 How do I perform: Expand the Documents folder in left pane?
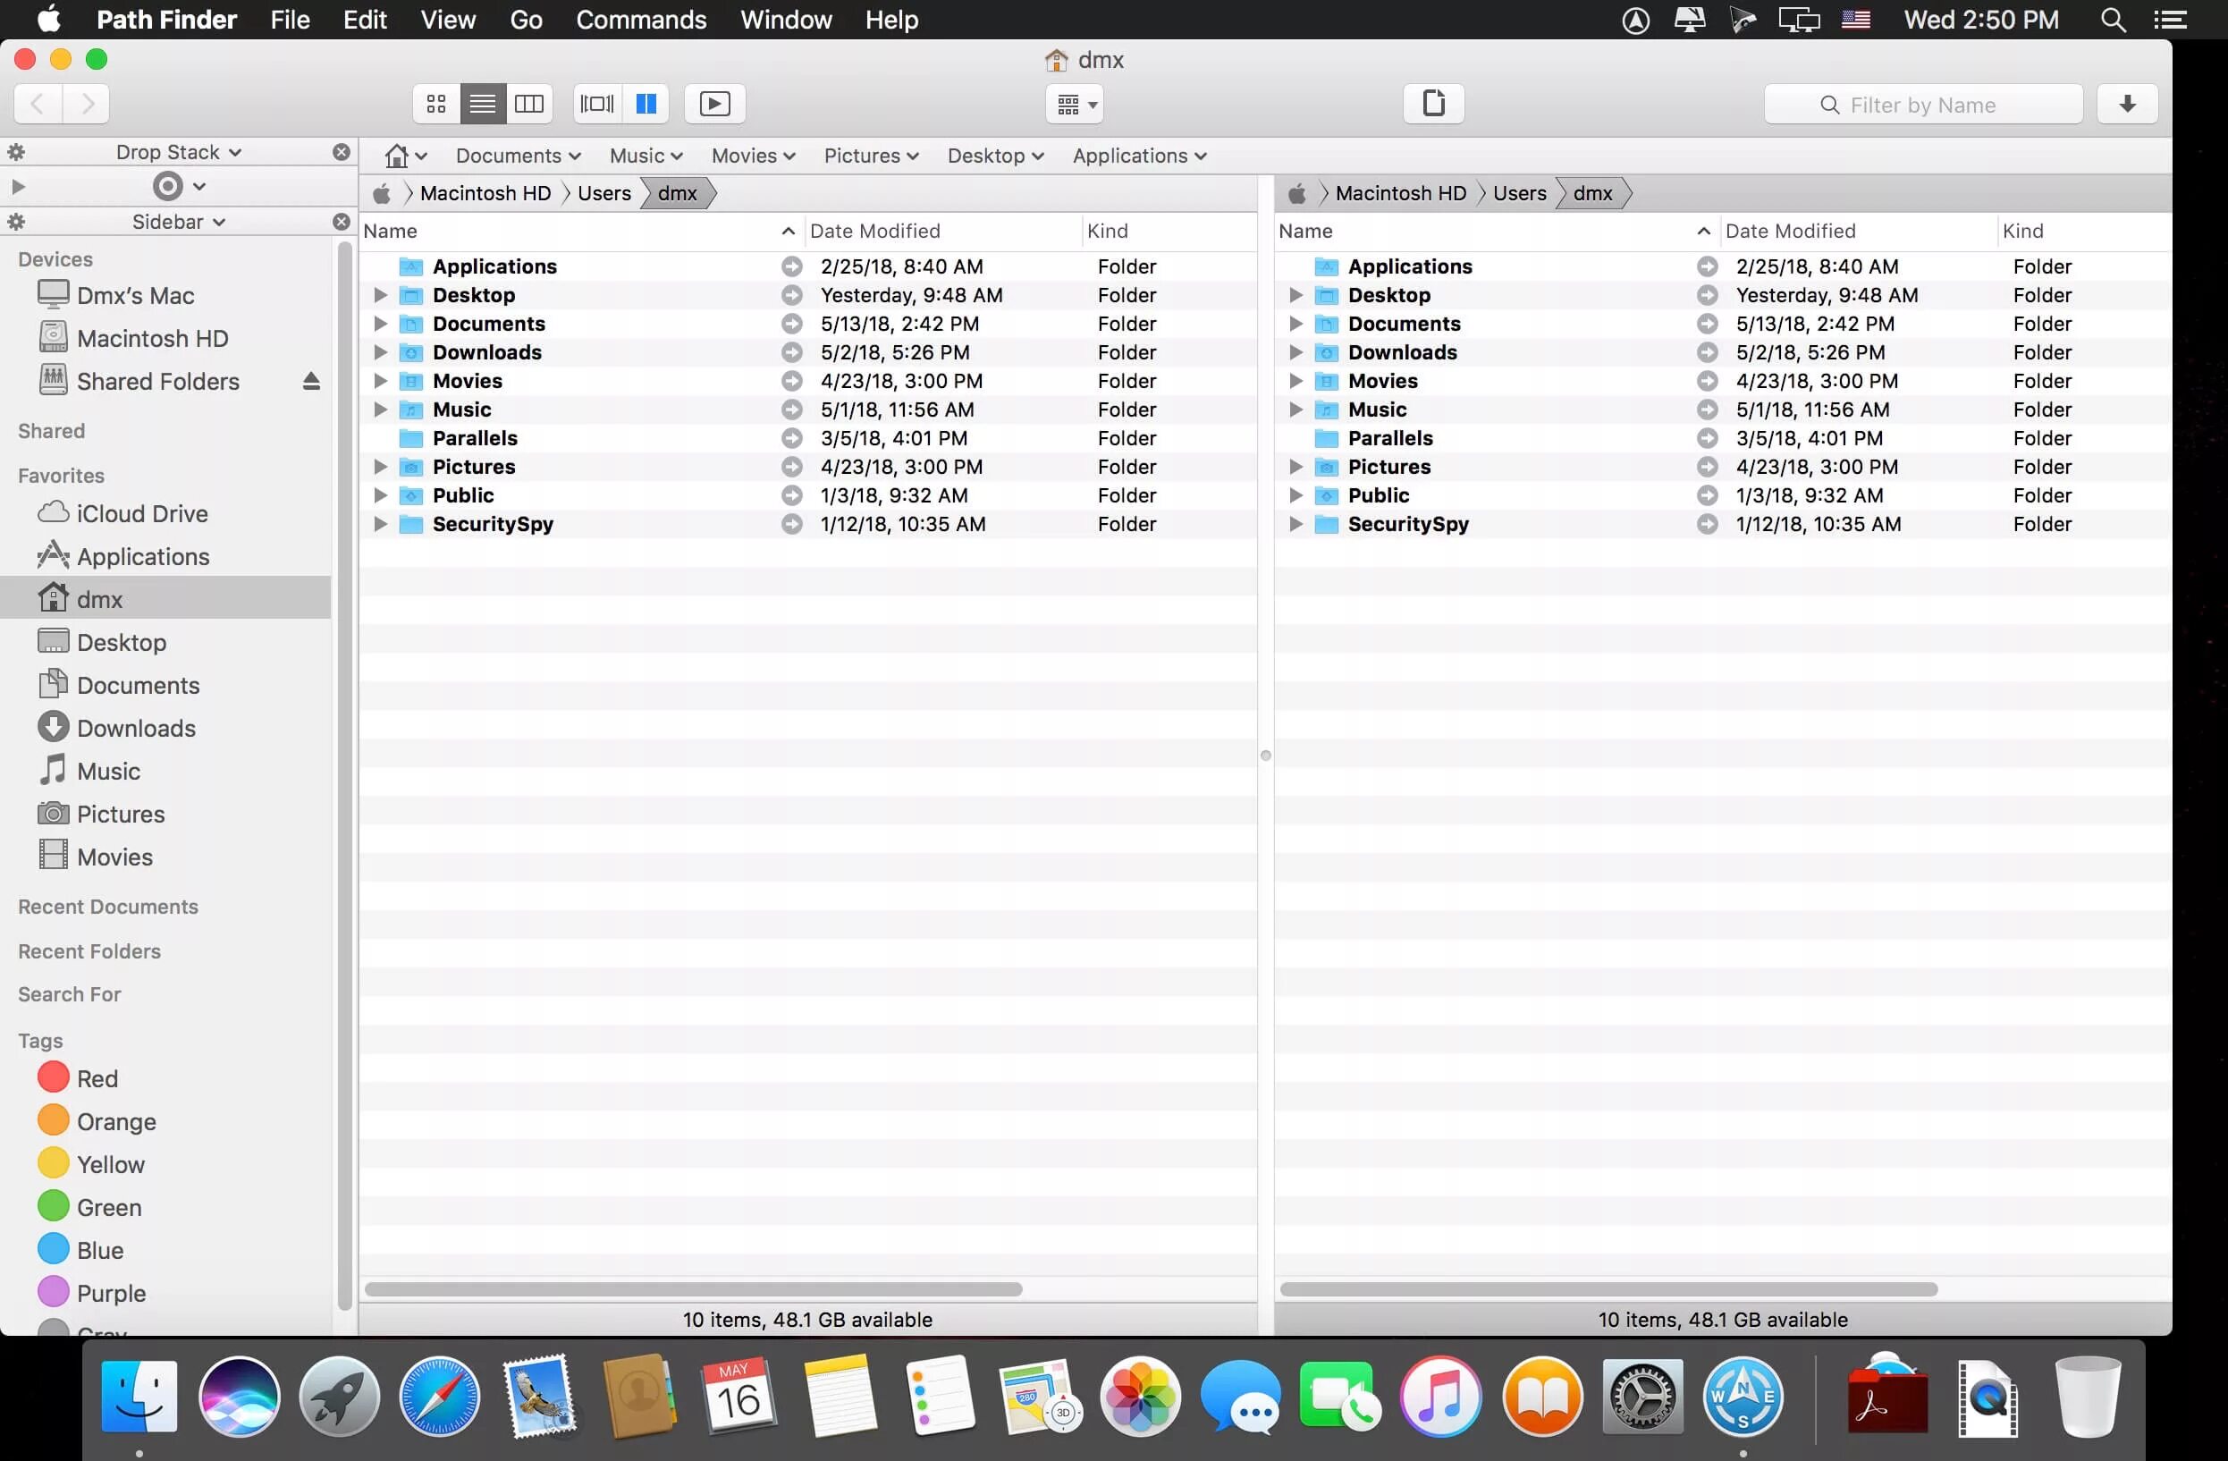pyautogui.click(x=380, y=324)
